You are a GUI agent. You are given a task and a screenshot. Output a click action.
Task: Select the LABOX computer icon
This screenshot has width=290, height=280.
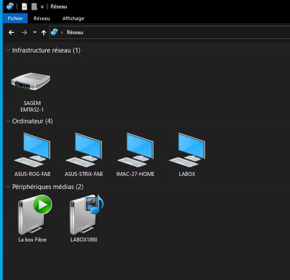point(187,150)
